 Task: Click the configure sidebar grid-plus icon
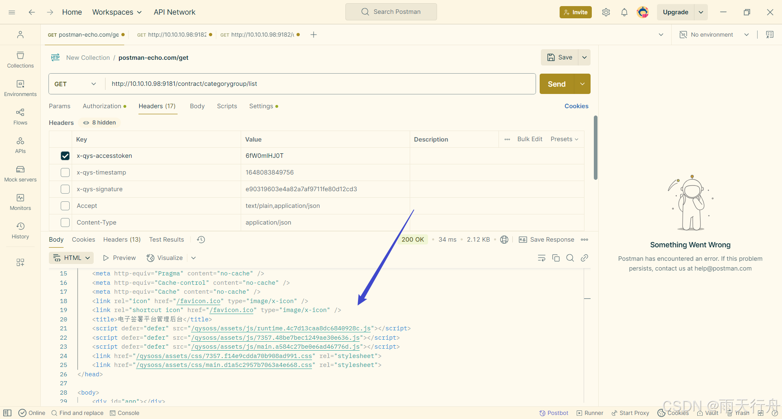20,262
